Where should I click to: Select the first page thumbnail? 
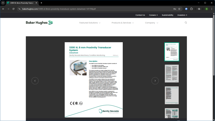pos(172,52)
